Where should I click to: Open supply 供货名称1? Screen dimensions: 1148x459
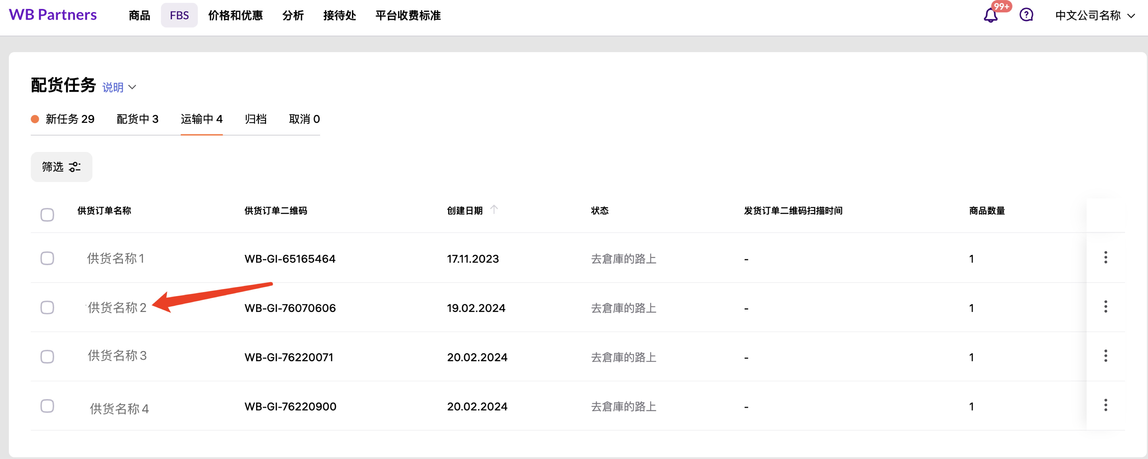point(116,258)
